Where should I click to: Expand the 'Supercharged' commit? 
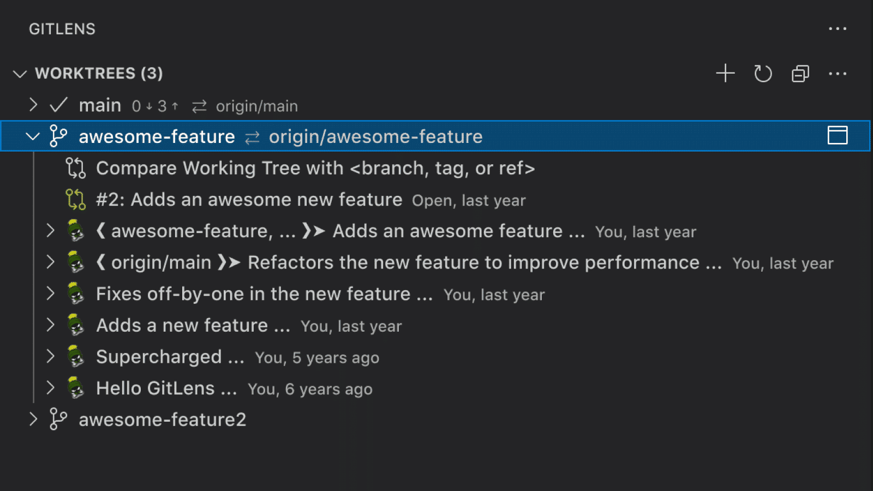click(50, 357)
